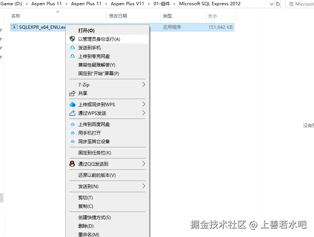Open 发送到(N) menu entry
314x237 pixels.
point(107,186)
